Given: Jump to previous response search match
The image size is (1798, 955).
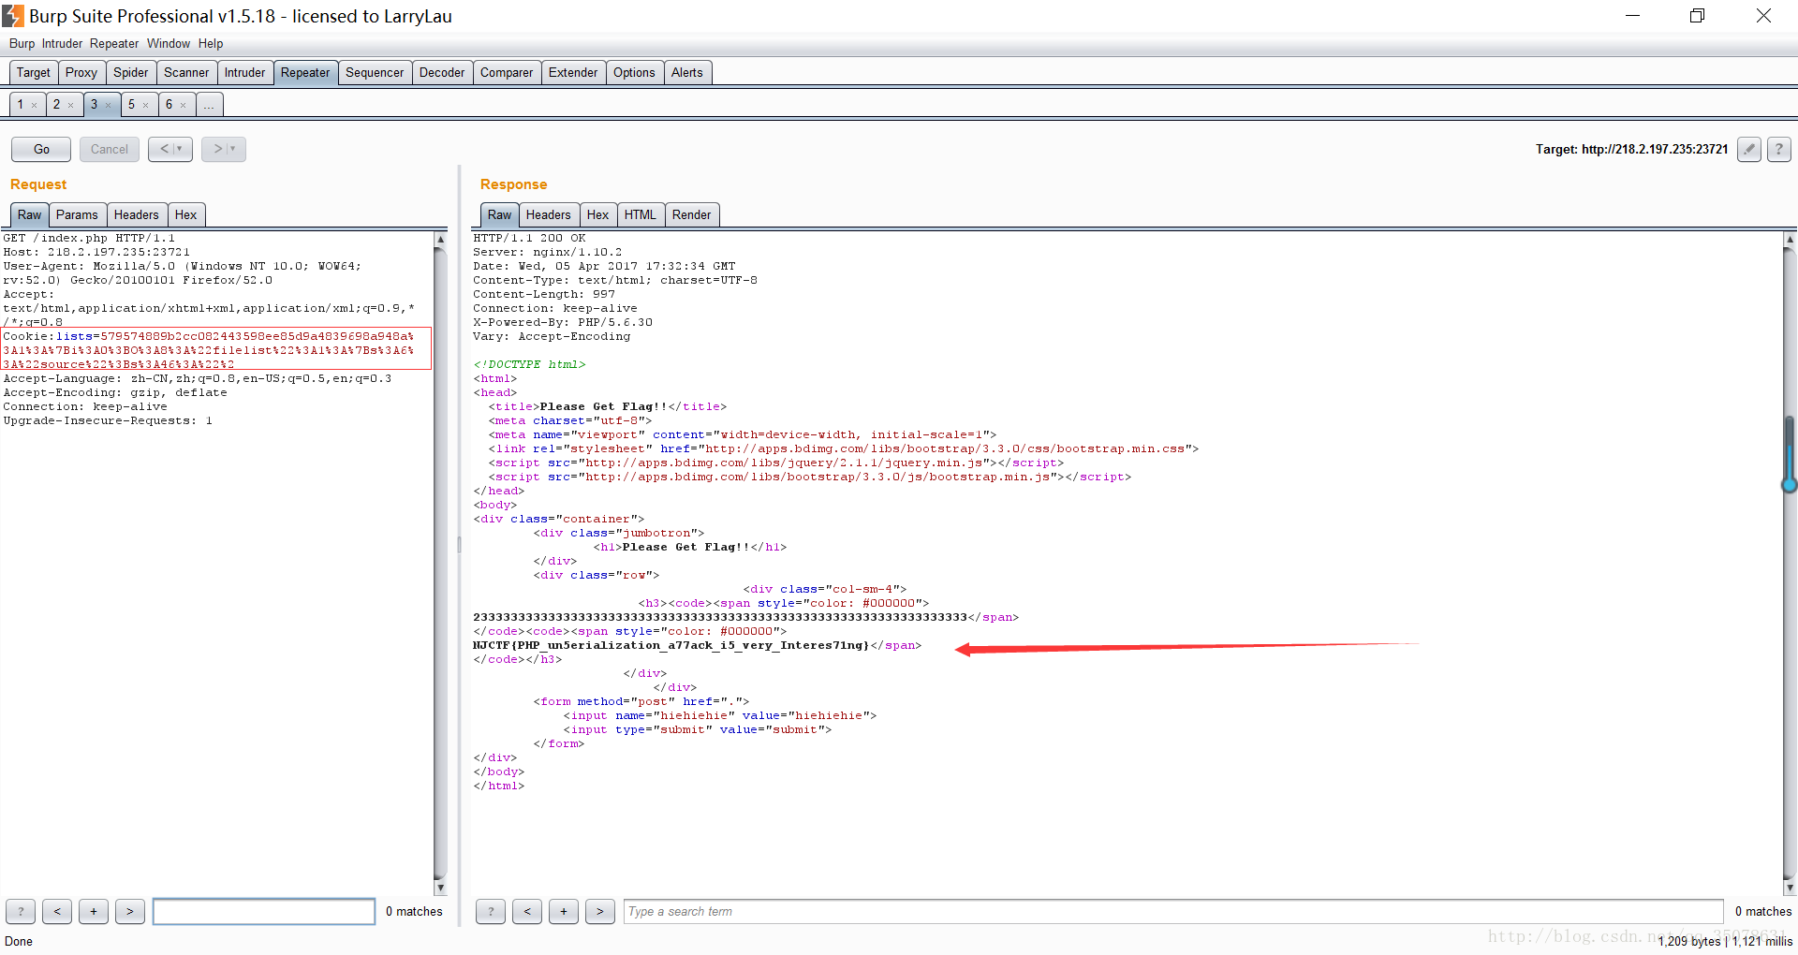Looking at the screenshot, I should point(527,911).
